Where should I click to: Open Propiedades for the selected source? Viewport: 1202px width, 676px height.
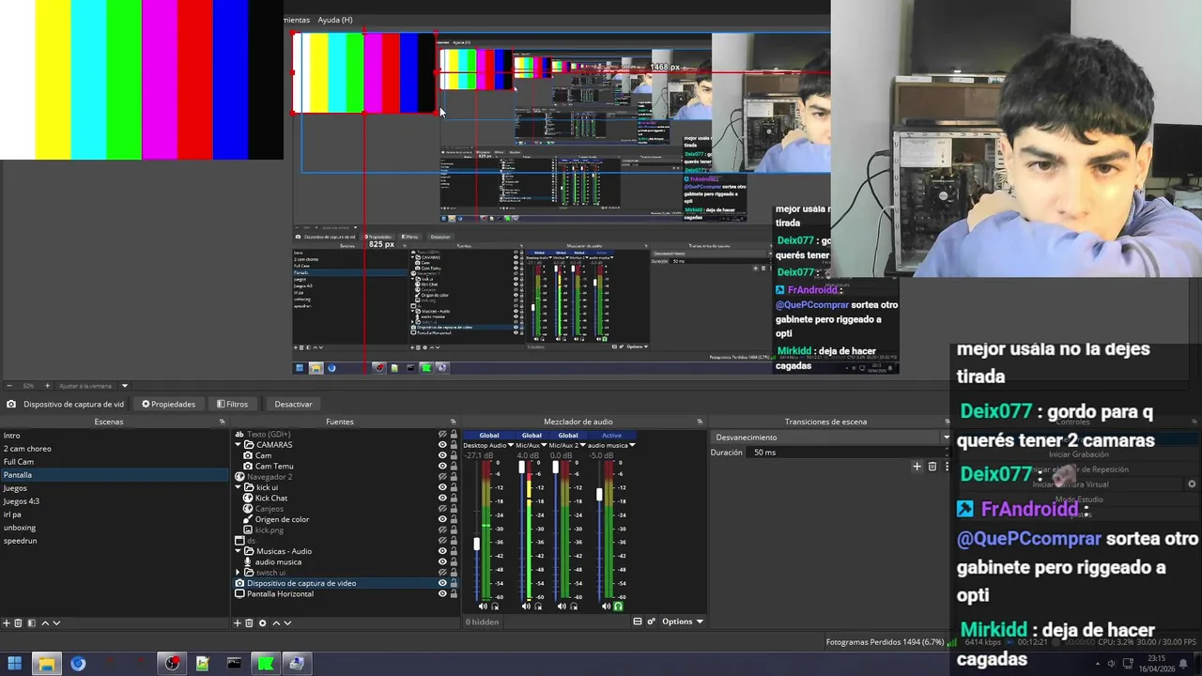coord(169,405)
